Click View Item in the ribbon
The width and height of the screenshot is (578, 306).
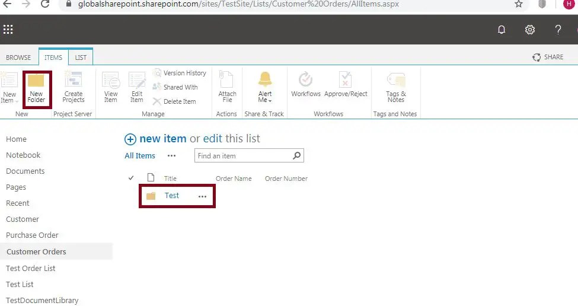coord(111,88)
